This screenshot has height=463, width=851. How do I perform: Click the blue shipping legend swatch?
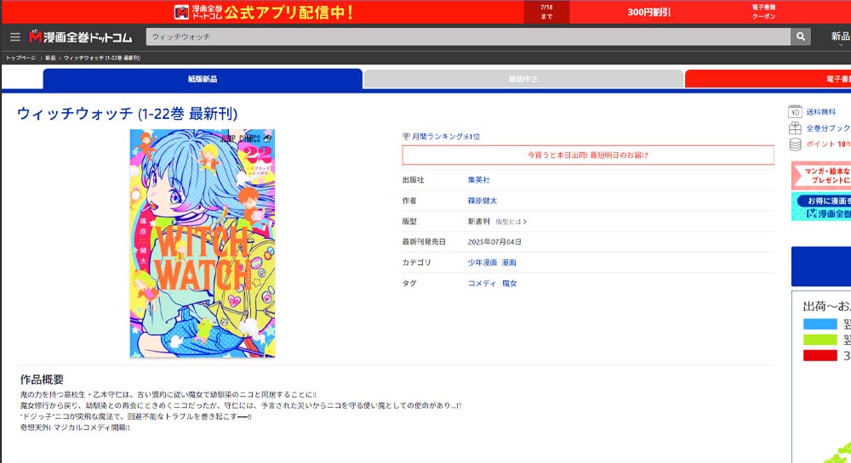[820, 324]
